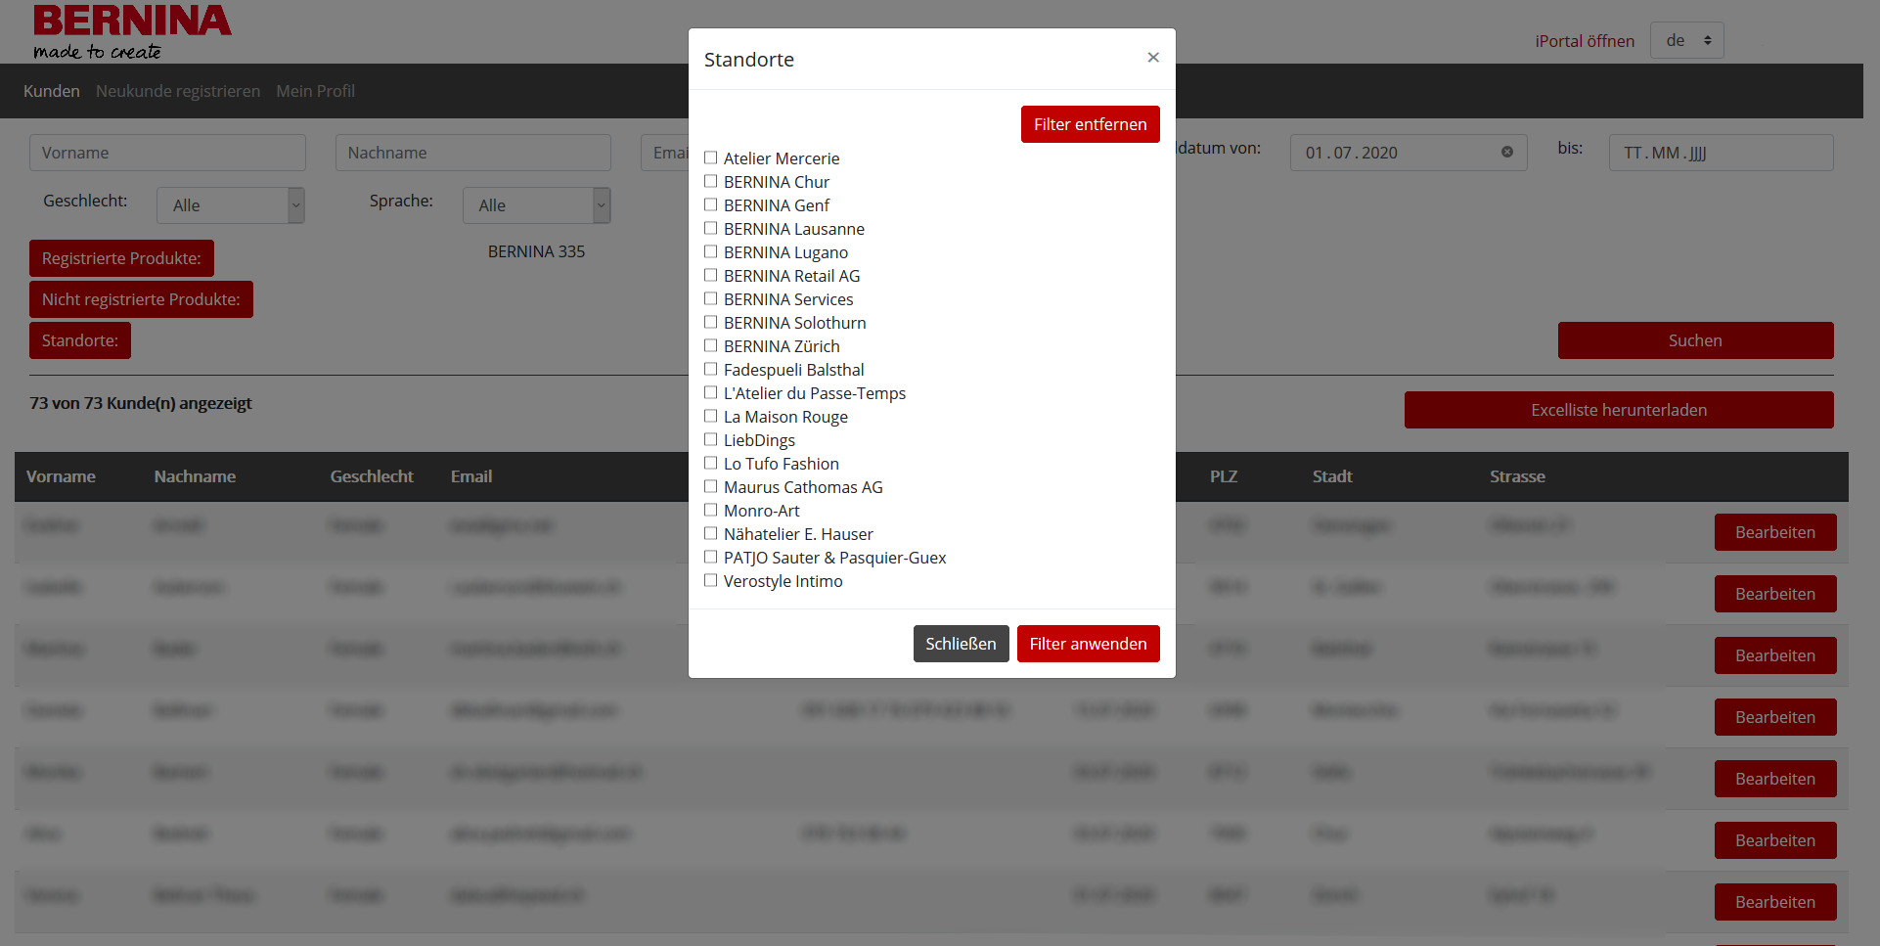Click the Standorte filter button
The height and width of the screenshot is (946, 1880).
(80, 340)
